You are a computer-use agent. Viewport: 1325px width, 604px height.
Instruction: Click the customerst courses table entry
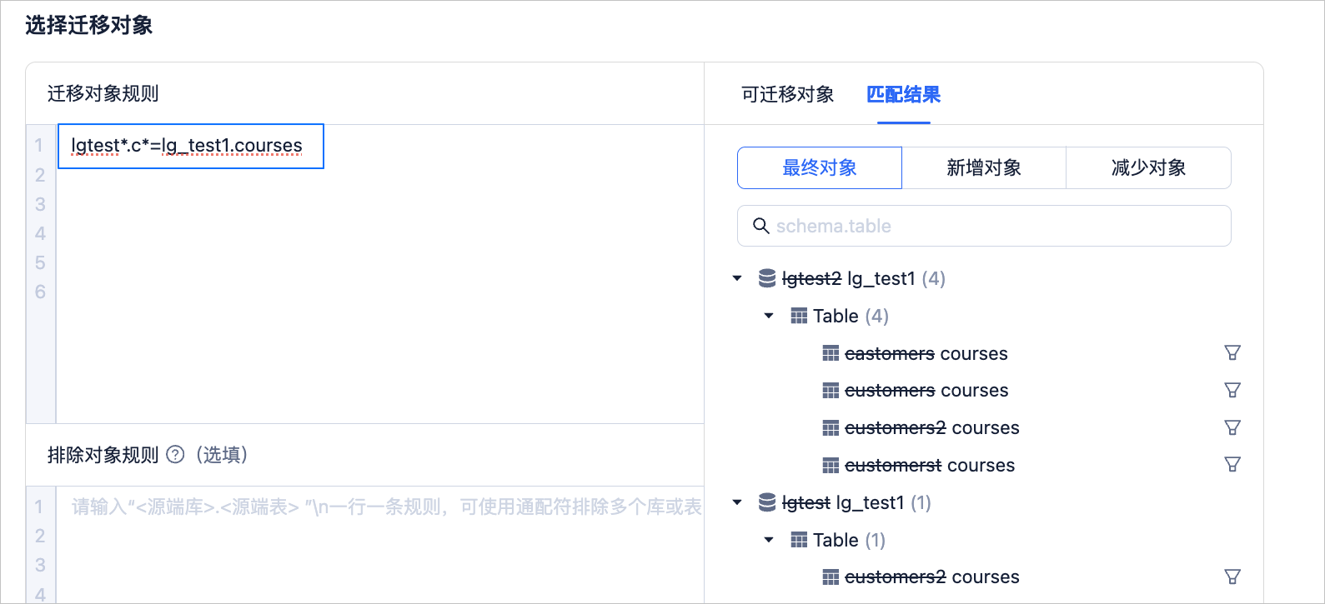pyautogui.click(x=930, y=465)
